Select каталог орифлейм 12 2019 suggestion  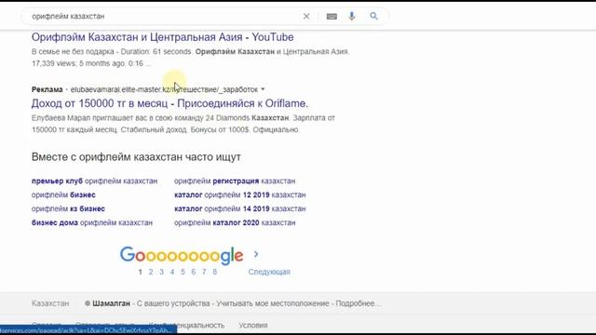click(x=240, y=194)
